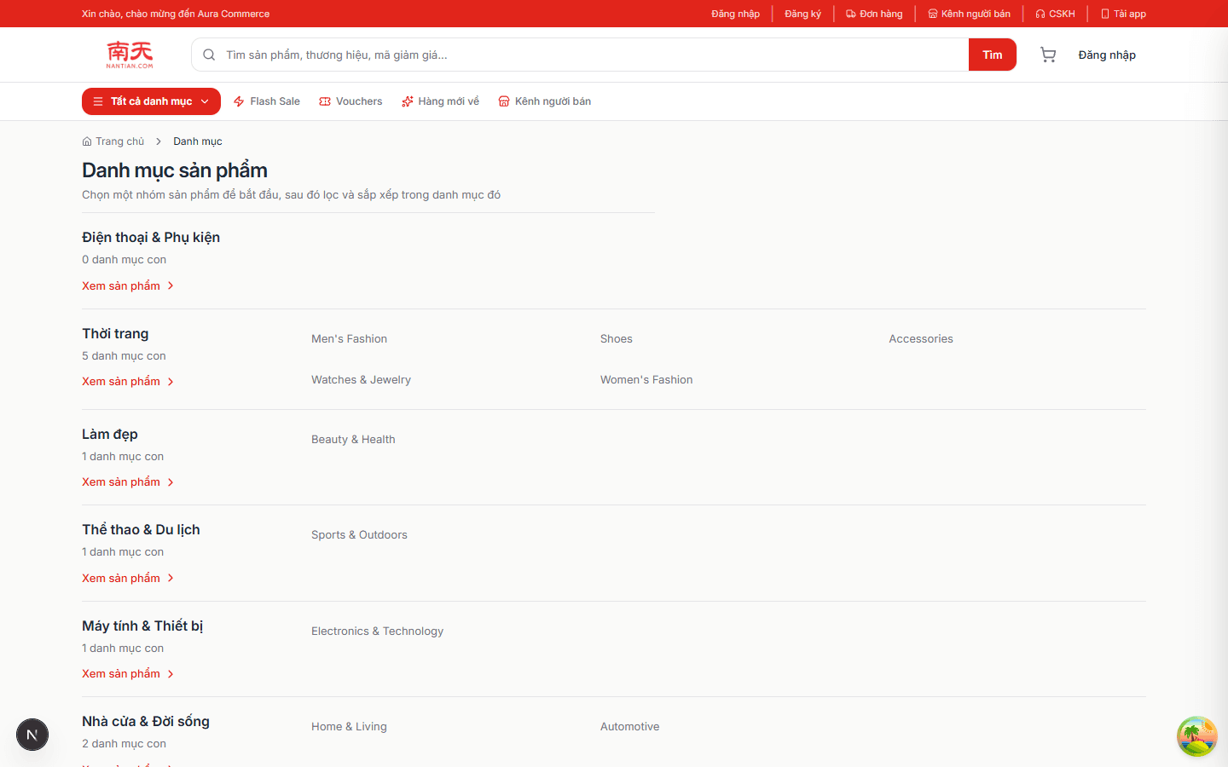The height and width of the screenshot is (767, 1228).
Task: View products under Điện thoại & Phụ kiện
Action: coord(128,285)
